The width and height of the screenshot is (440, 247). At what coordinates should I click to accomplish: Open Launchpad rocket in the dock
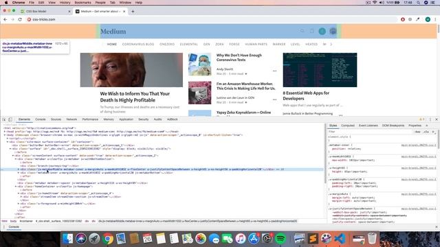94,239
